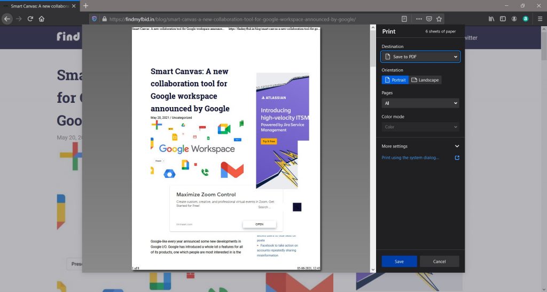Cancel the print dialog
Viewport: 547px width, 292px height.
pyautogui.click(x=439, y=262)
